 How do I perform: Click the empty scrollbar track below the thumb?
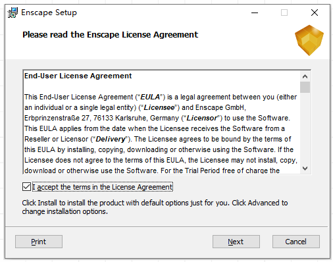coord(305,128)
